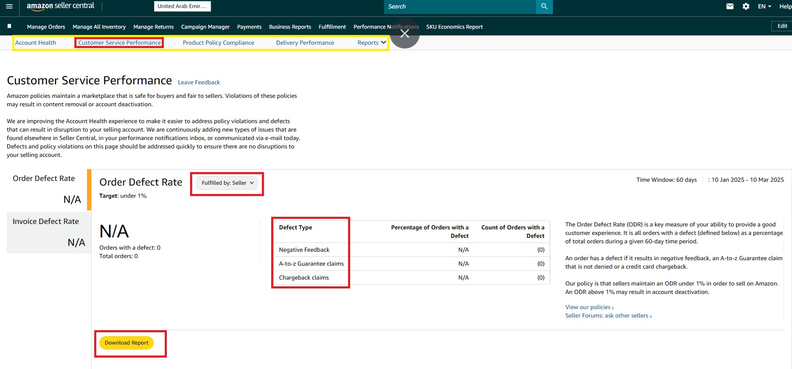Click the Target: under 1% text
Screen dimensions: 792x369
pyautogui.click(x=123, y=196)
